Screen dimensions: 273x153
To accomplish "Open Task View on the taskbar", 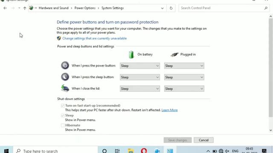I will (x=117, y=151).
